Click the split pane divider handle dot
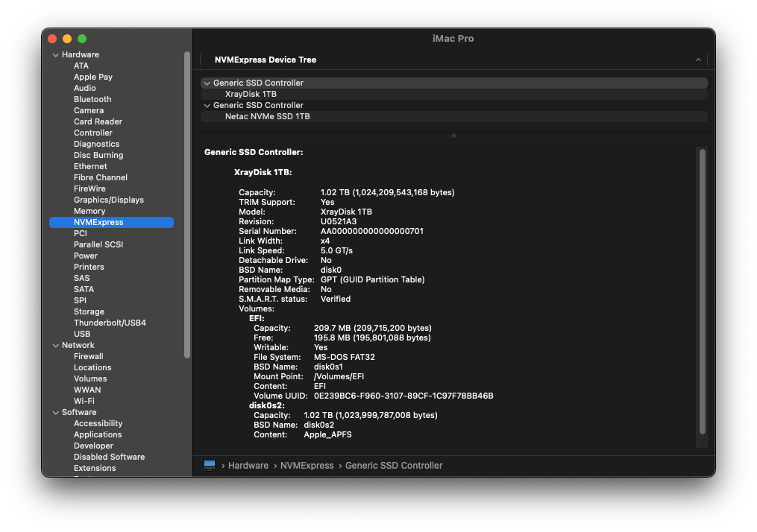This screenshot has width=757, height=532. pos(453,136)
